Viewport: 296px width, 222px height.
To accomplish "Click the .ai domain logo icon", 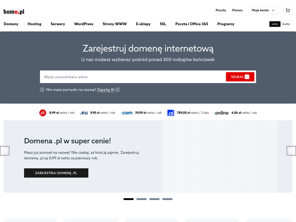I will coord(171,113).
